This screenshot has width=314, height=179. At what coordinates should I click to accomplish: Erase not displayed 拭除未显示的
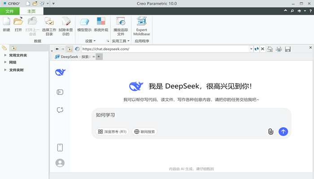[65, 26]
